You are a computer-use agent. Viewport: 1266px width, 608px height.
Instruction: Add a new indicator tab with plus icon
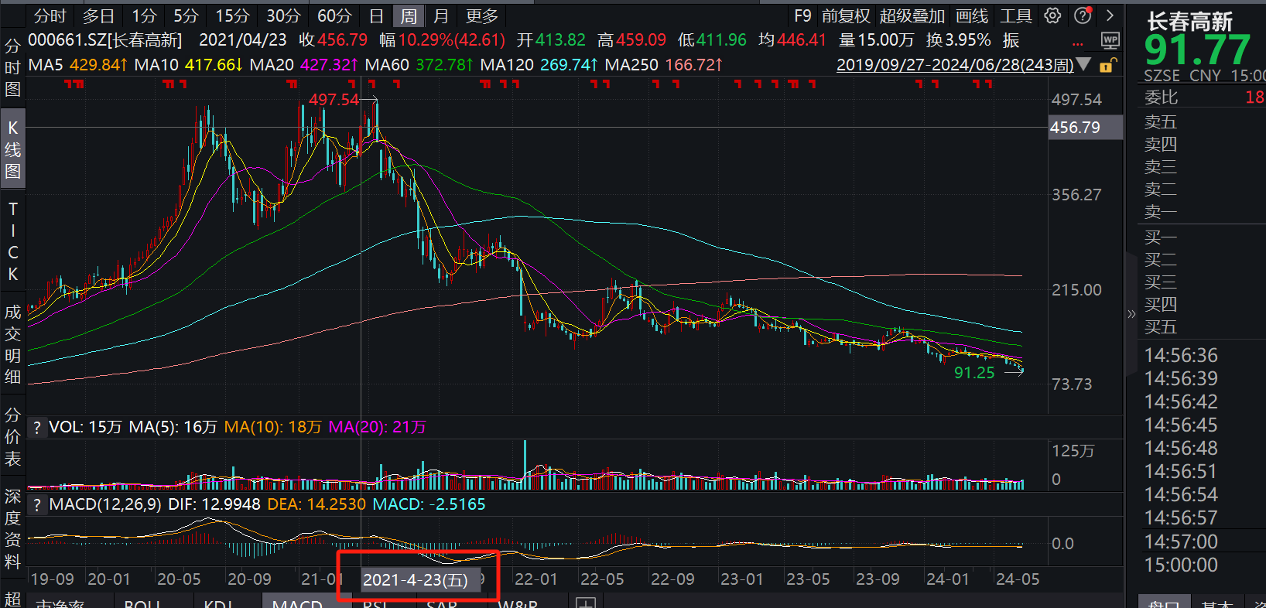point(586,603)
